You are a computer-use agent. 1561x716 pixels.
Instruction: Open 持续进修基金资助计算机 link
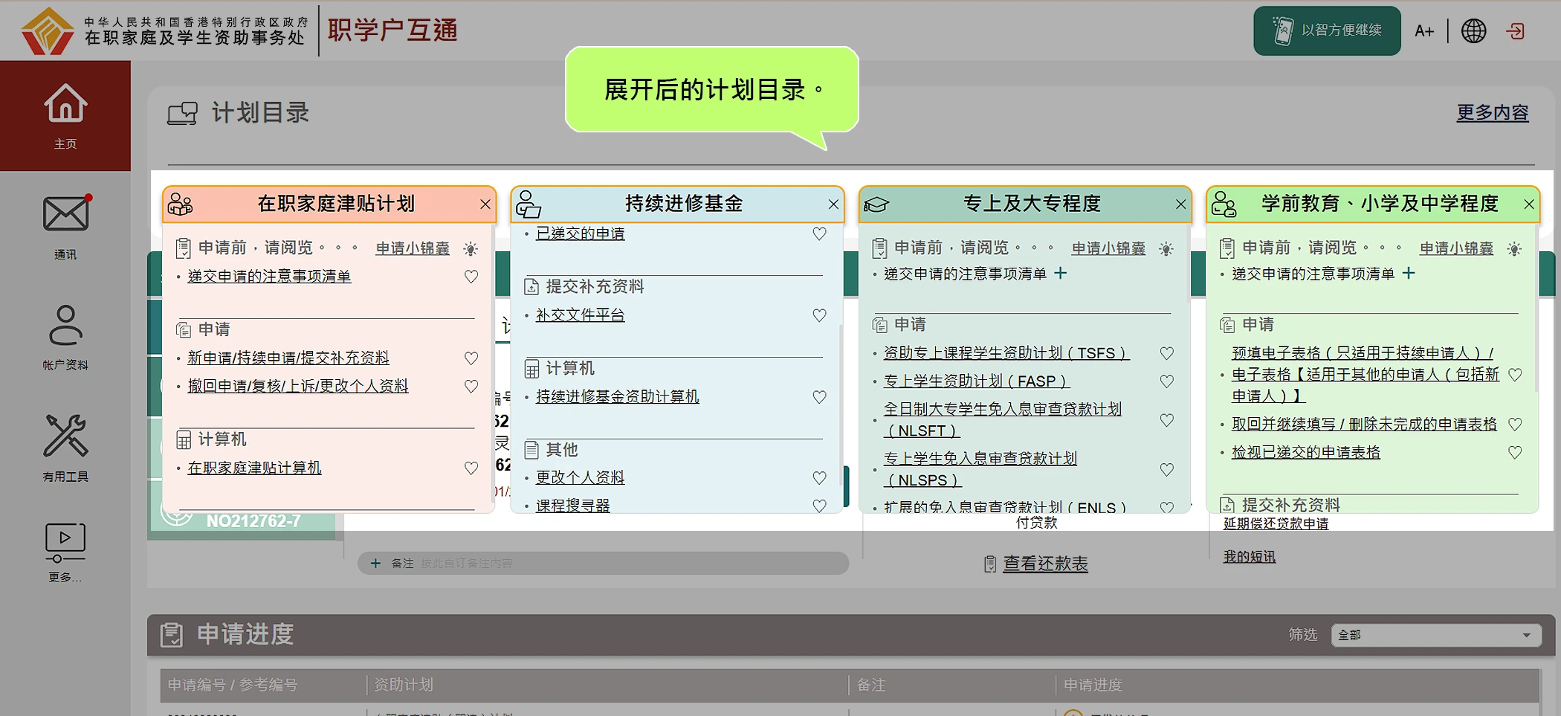(x=617, y=397)
